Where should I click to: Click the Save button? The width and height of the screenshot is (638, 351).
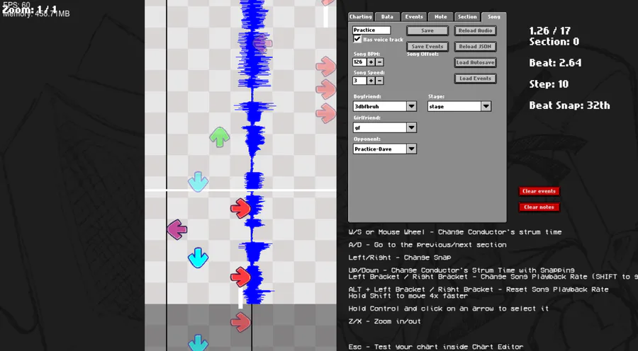tap(427, 30)
